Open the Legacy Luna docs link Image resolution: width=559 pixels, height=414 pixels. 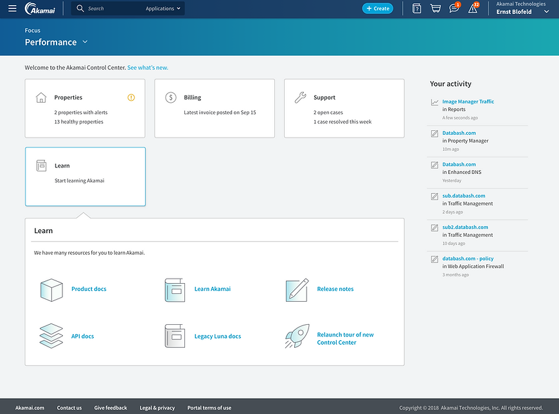click(x=217, y=336)
